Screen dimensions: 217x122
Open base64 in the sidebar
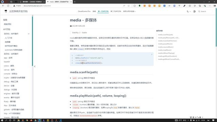(x=7, y=62)
